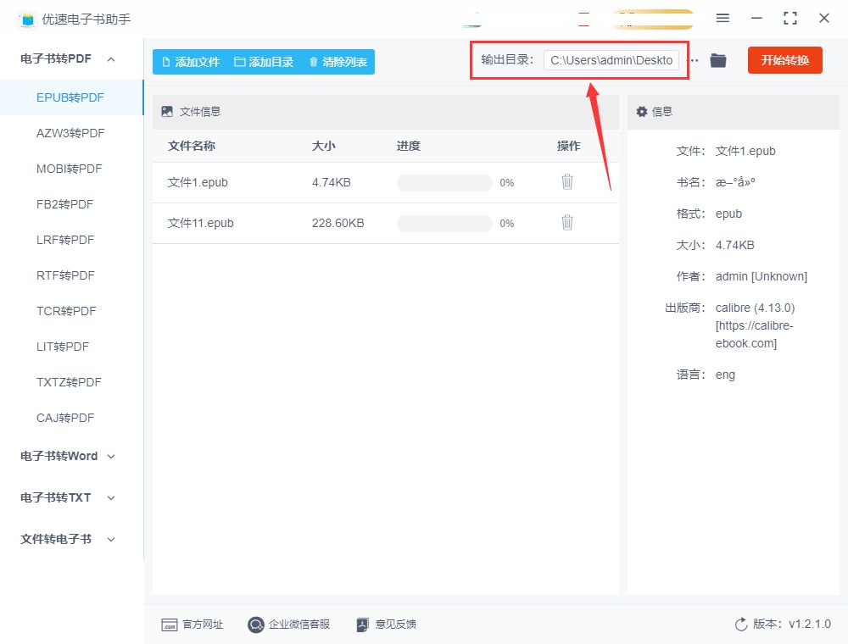
Task: Select TCR转PDF in the sidebar
Action: (x=66, y=311)
